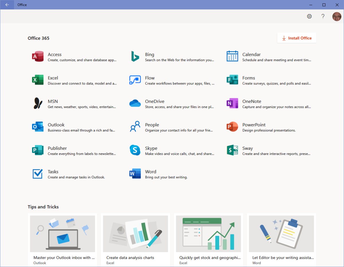The width and height of the screenshot is (344, 267).
Task: Click 'Bring out your best writing.' text
Action: click(166, 177)
